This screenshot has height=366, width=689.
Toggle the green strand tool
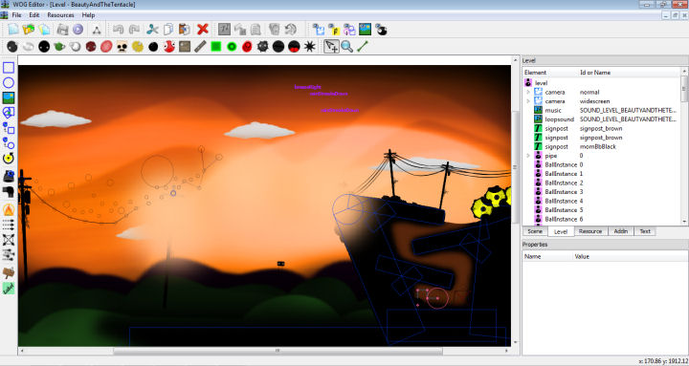coord(363,46)
